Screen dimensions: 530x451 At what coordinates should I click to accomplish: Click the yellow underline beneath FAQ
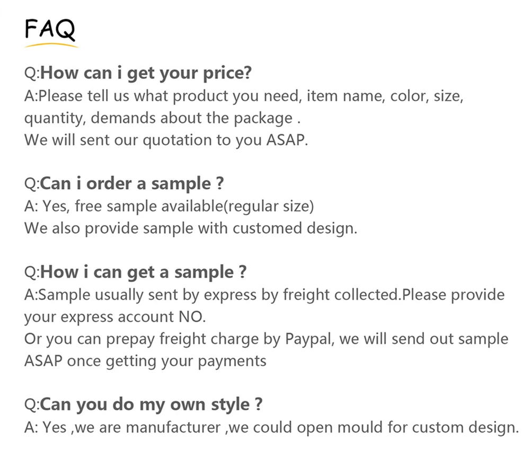tap(51, 45)
